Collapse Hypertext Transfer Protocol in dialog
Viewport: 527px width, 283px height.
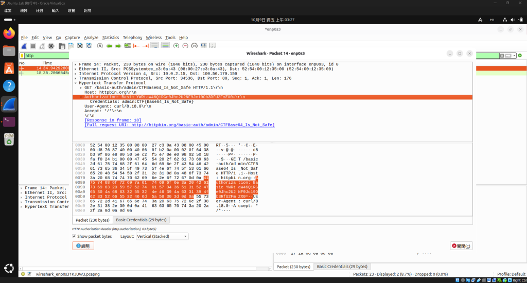[x=75, y=83]
